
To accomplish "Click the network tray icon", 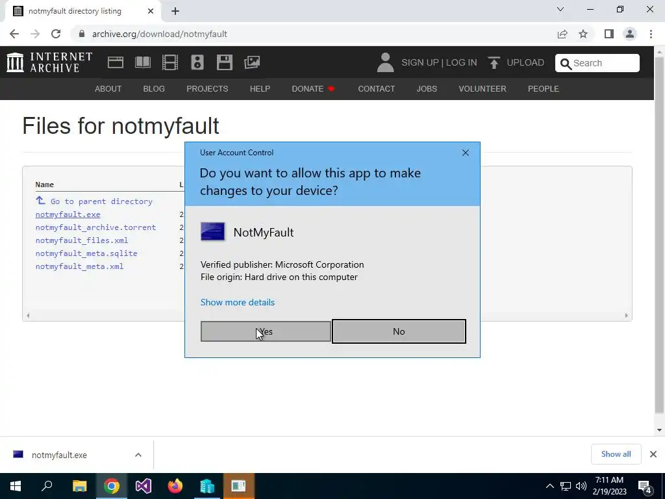I will point(566,486).
